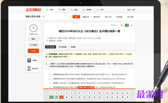168x103 pixels.
Task: Choose answer option B
Action: coord(87,79)
